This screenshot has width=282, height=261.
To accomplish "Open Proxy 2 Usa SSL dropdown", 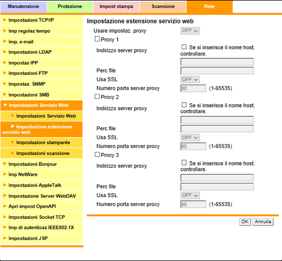I will 190,138.
